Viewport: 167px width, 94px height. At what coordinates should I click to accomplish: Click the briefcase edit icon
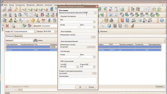click(x=4, y=20)
